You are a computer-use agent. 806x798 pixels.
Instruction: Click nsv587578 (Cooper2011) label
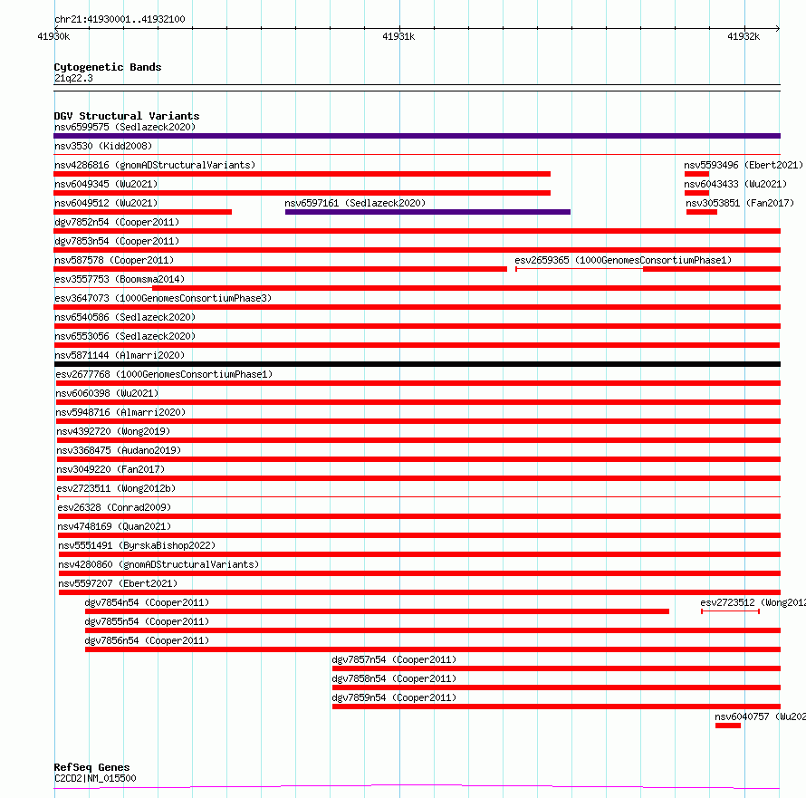114,260
